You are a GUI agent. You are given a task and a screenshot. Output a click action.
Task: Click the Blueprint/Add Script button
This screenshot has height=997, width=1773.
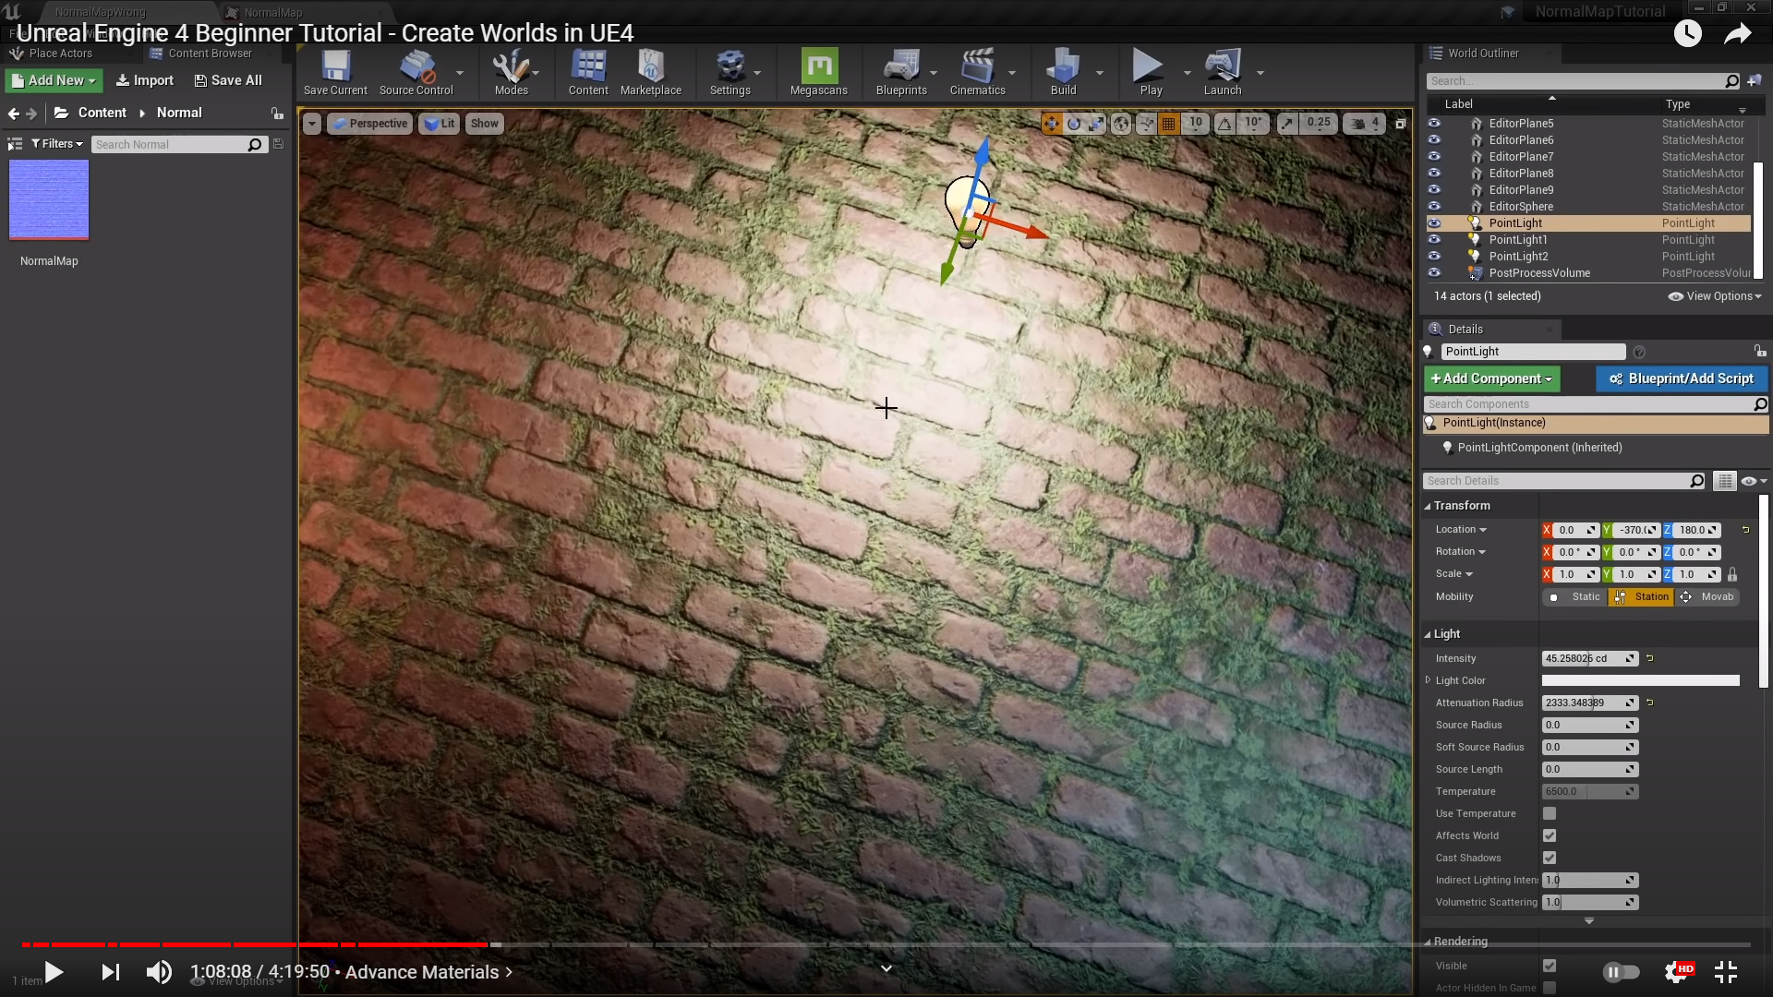[1682, 378]
